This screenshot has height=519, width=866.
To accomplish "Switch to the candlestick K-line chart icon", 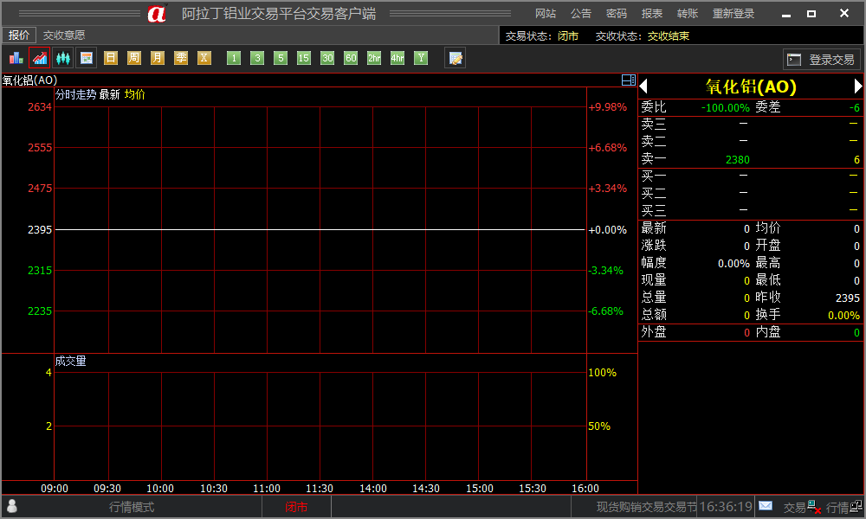I will tap(63, 58).
